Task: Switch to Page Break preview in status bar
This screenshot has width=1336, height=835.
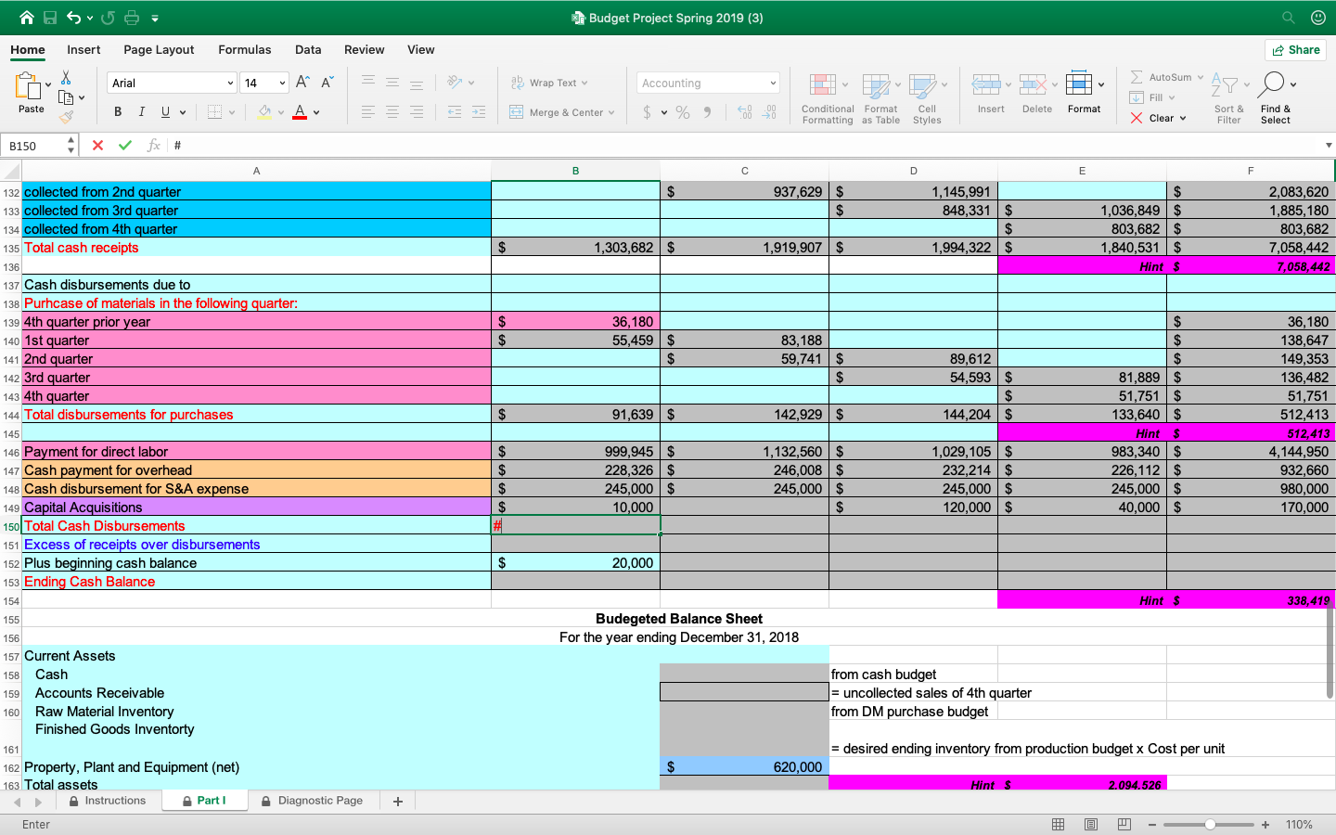Action: click(1124, 824)
